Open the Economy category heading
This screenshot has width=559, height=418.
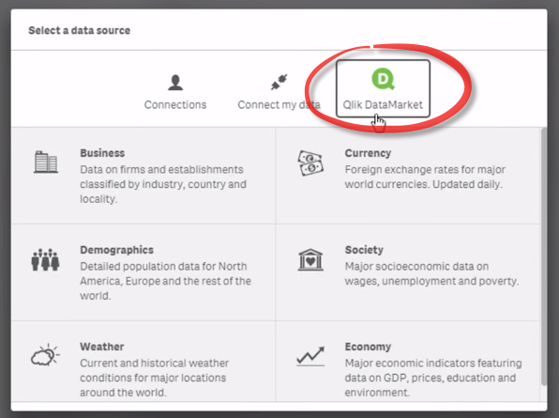pos(368,347)
